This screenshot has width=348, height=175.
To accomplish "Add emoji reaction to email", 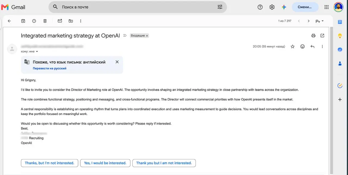I will tap(302, 46).
